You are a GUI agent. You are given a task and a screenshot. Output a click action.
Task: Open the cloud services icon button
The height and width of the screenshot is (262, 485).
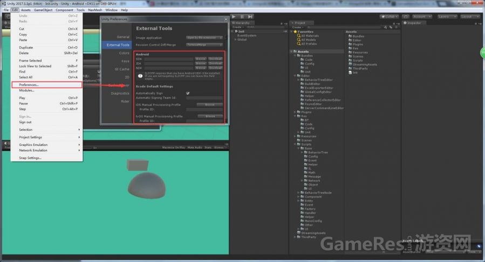[x=406, y=17]
